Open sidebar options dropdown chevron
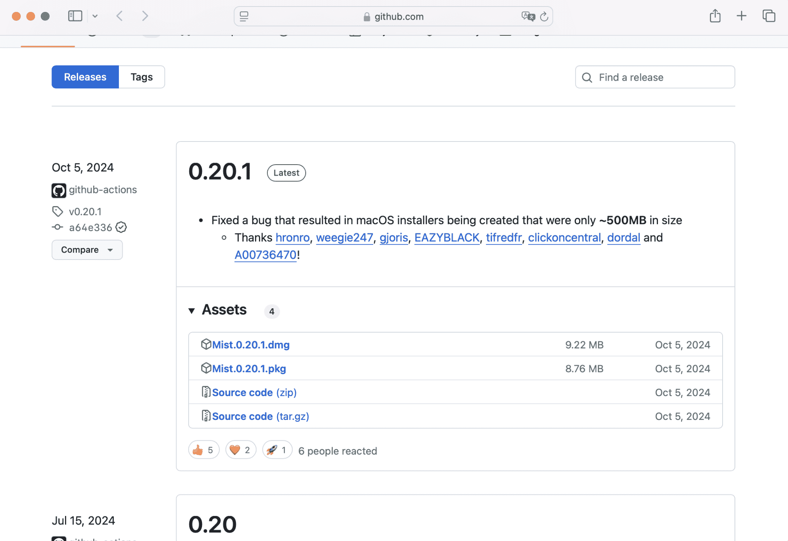This screenshot has height=541, width=788. 95,16
